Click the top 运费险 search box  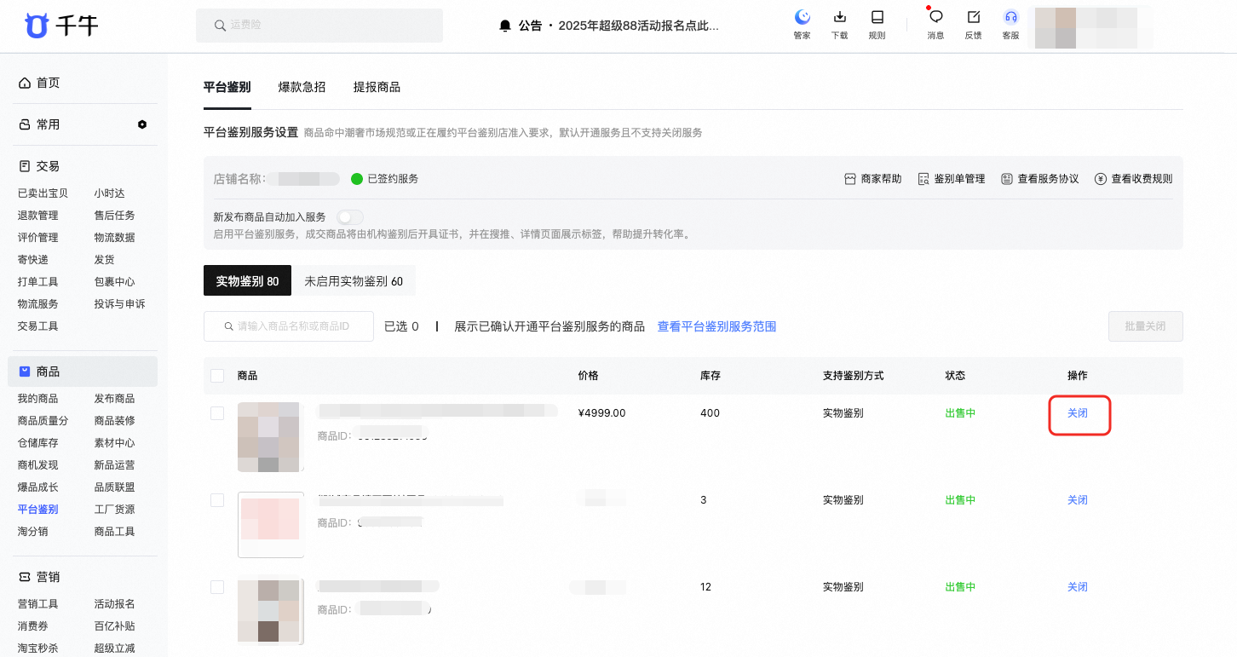[x=319, y=26]
